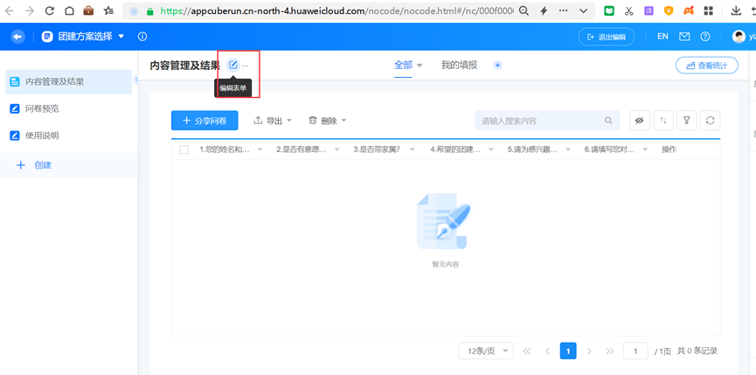Switch to the 我的填报 tab

[x=459, y=65]
